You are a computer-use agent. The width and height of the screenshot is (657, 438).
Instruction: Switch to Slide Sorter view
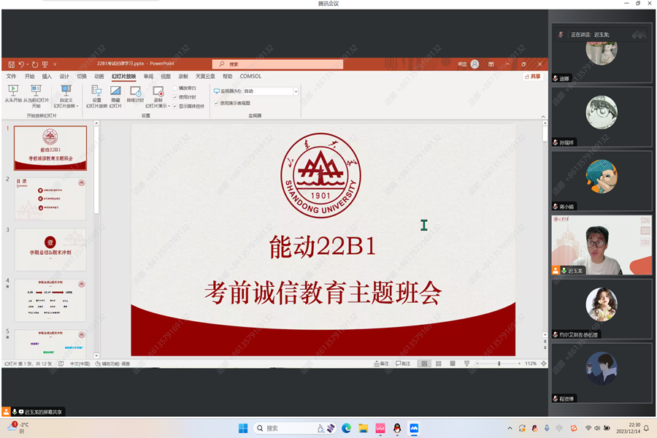[438, 364]
